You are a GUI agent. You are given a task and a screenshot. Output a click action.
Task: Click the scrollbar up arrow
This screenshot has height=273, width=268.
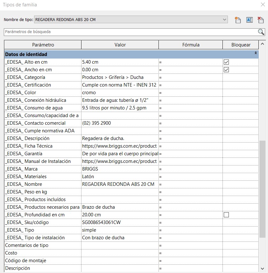(x=262, y=44)
